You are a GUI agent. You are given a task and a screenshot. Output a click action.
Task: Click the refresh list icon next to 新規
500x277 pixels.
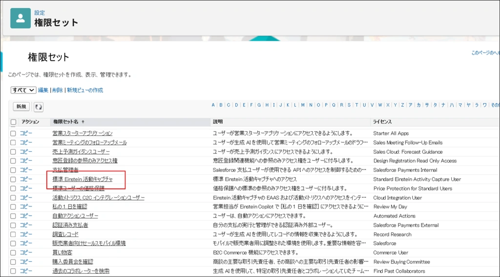coord(38,107)
